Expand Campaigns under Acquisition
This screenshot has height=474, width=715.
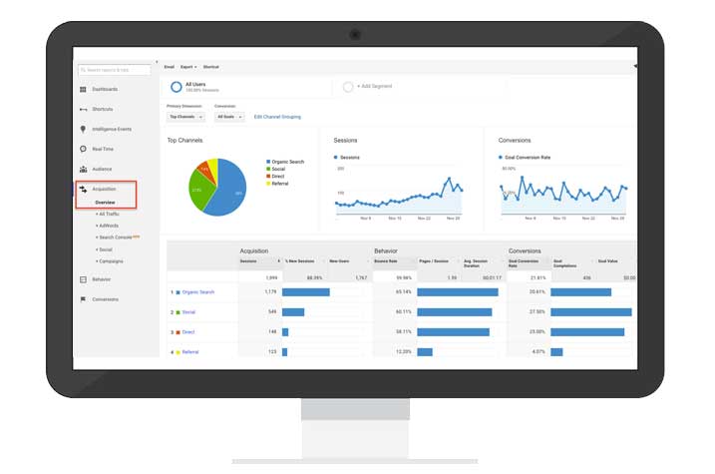tap(110, 261)
